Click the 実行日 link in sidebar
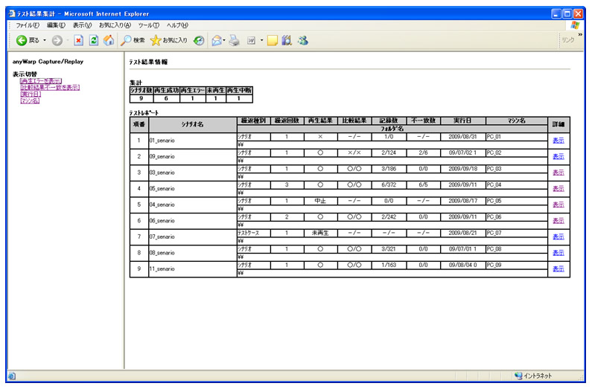This screenshot has height=389, width=592. tap(31, 94)
